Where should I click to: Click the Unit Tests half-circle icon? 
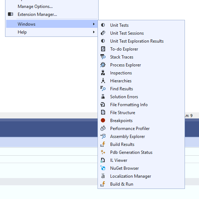[103, 25]
